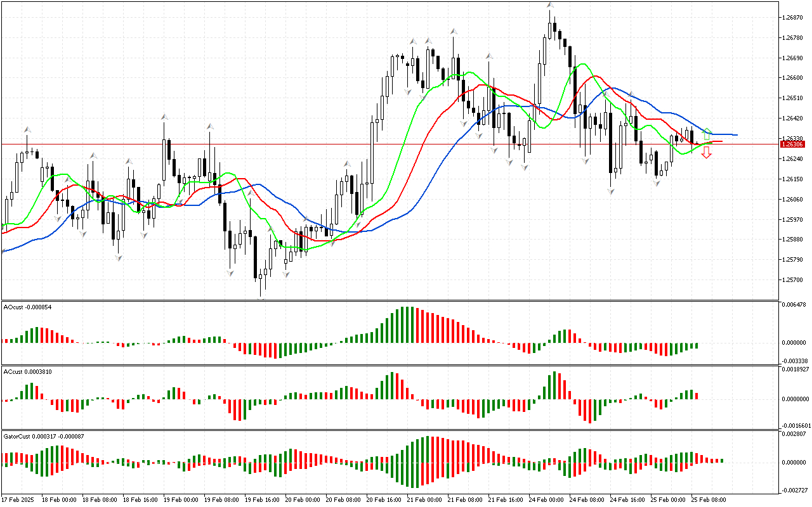Click the 21 Feb 00:00 time label
812x507 pixels.
click(x=424, y=500)
